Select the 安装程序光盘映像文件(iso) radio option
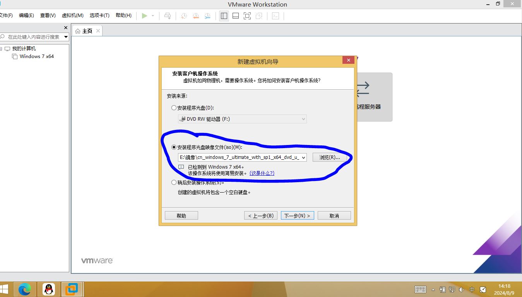 [174, 147]
